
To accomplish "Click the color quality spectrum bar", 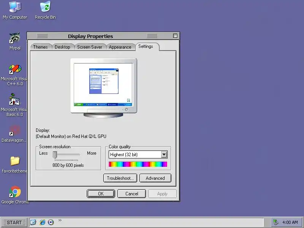I will (138, 164).
